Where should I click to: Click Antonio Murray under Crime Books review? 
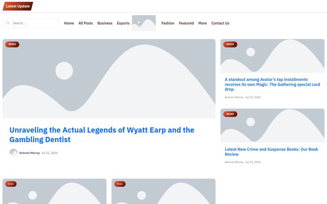234,162
